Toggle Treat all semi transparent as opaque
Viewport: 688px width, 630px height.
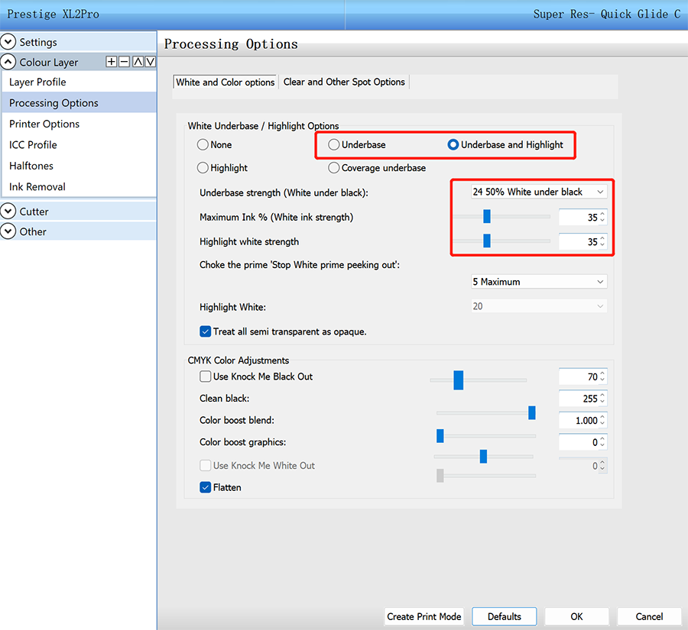click(x=205, y=331)
